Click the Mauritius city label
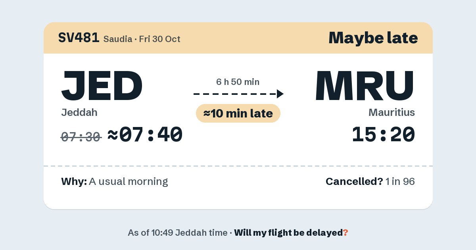Screen dimensions: 476x250 (x=392, y=113)
